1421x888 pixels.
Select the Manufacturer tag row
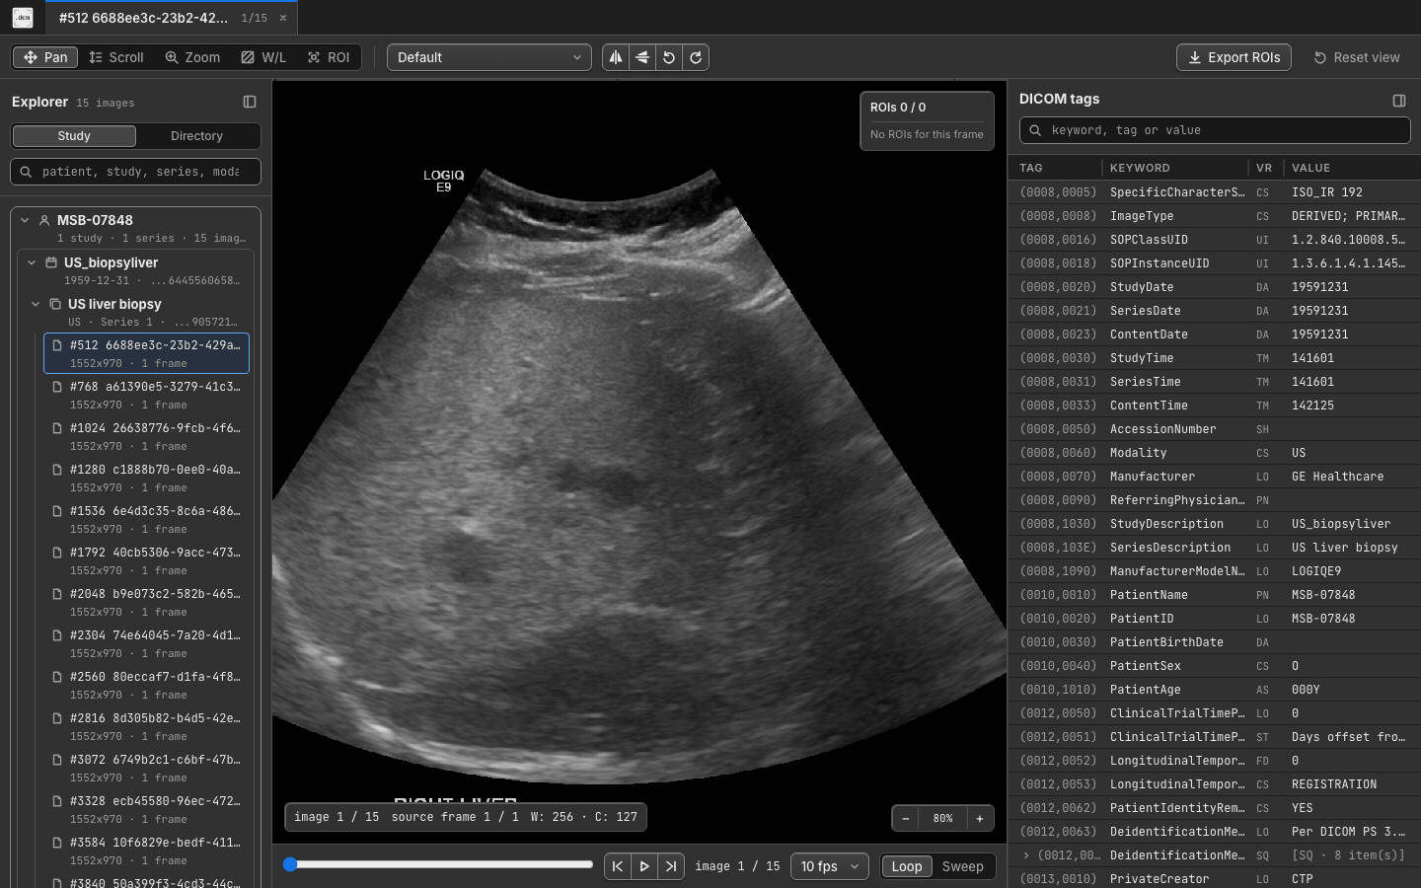1215,477
